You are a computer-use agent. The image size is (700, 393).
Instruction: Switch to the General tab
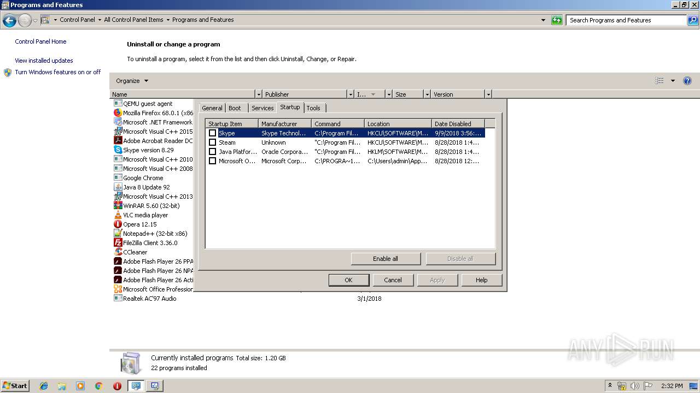(212, 108)
